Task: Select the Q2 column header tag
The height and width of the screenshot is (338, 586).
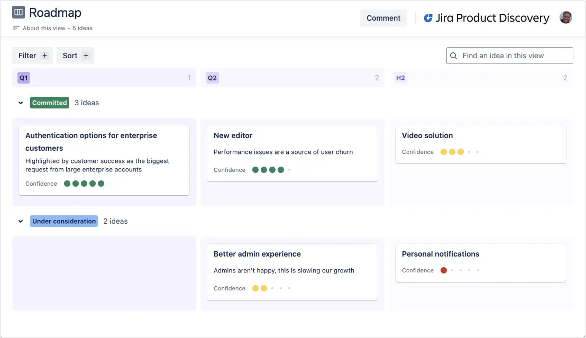Action: click(x=212, y=78)
